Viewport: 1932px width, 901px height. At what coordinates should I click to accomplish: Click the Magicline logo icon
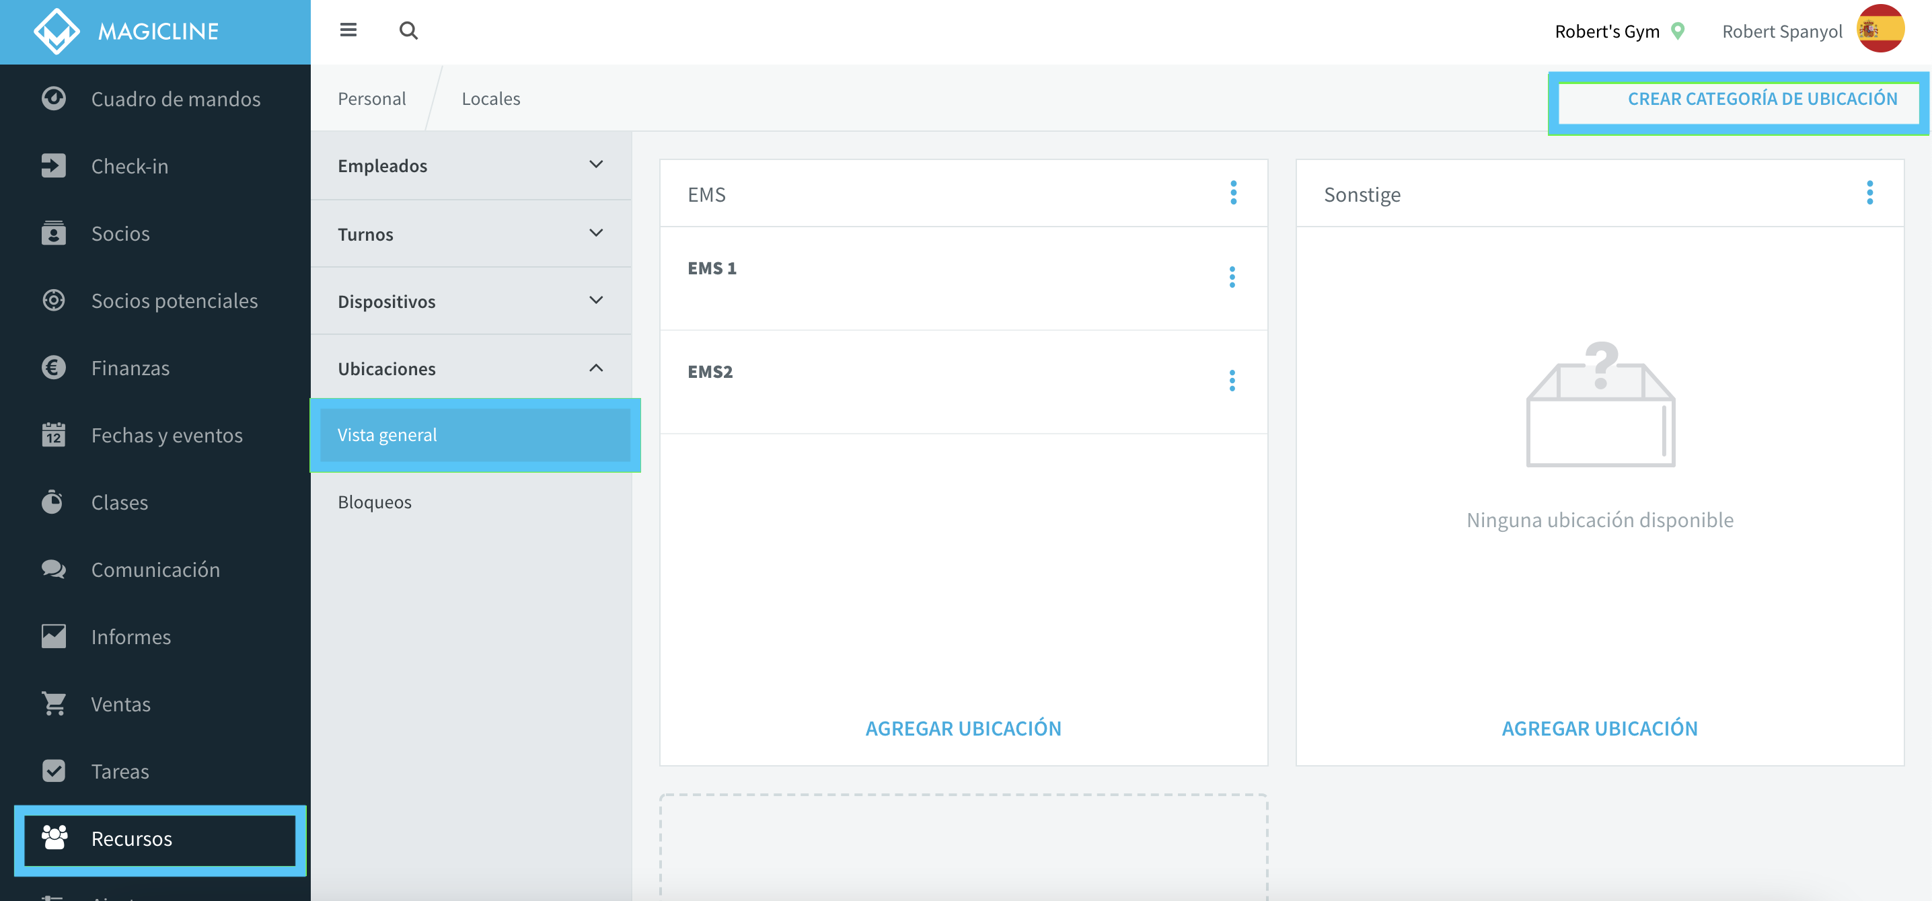click(x=57, y=31)
